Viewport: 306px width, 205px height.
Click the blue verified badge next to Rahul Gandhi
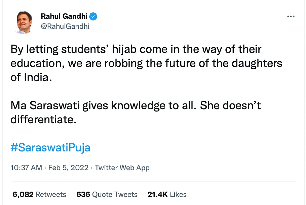click(x=93, y=16)
